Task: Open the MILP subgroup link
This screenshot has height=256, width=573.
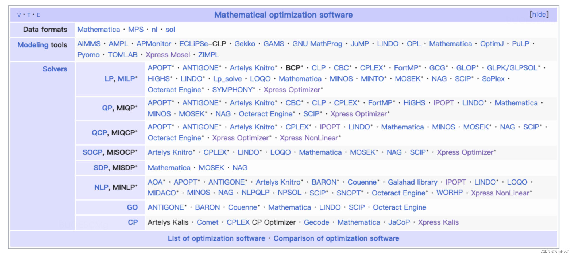Action: 126,79
